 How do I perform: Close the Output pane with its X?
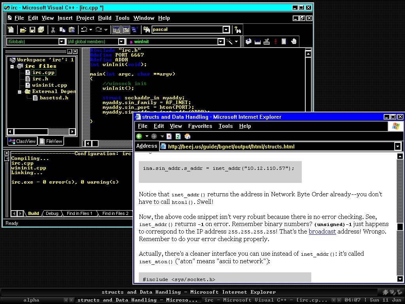click(x=7, y=153)
